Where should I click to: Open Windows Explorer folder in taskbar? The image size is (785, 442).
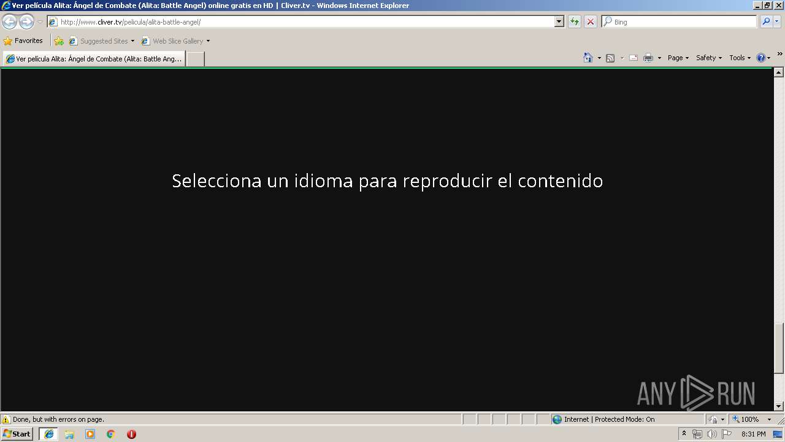[x=69, y=434]
